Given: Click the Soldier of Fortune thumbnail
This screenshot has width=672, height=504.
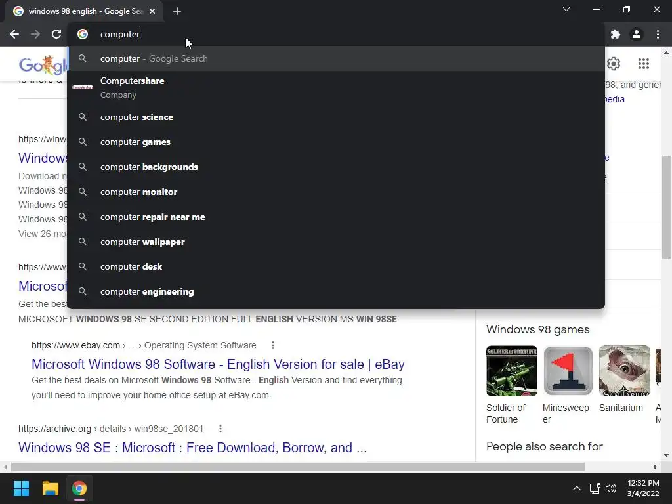Looking at the screenshot, I should [512, 371].
